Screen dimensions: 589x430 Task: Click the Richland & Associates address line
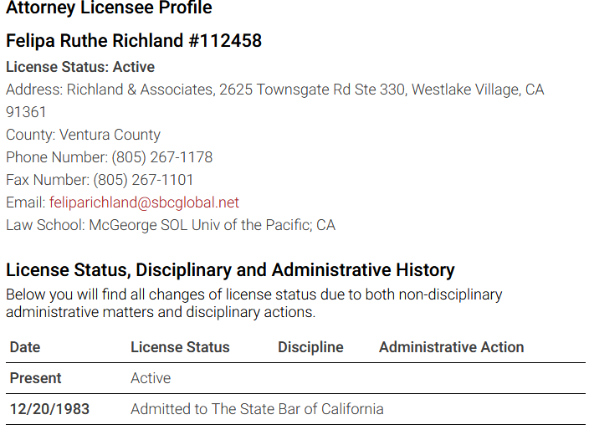point(275,90)
